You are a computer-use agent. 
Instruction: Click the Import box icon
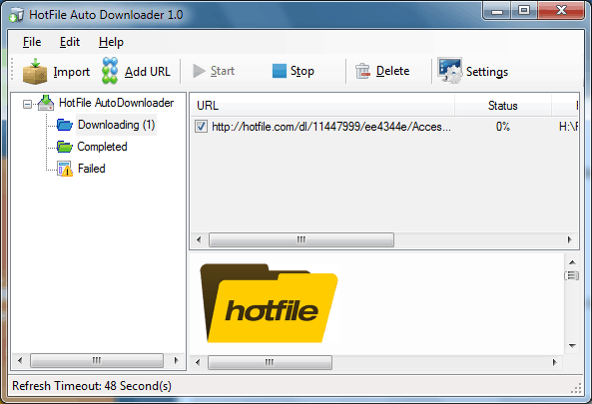[35, 71]
